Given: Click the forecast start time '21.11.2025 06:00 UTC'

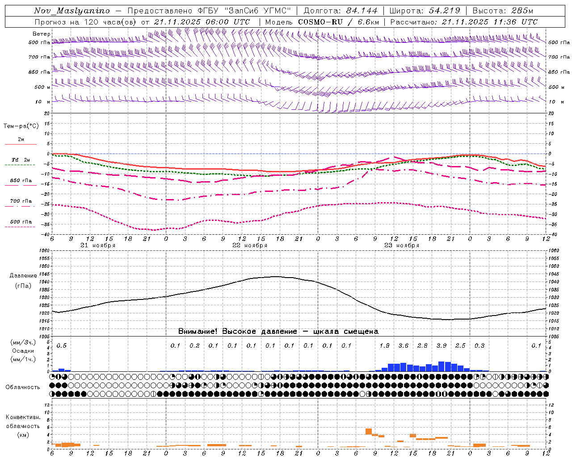Looking at the screenshot, I should click(202, 22).
